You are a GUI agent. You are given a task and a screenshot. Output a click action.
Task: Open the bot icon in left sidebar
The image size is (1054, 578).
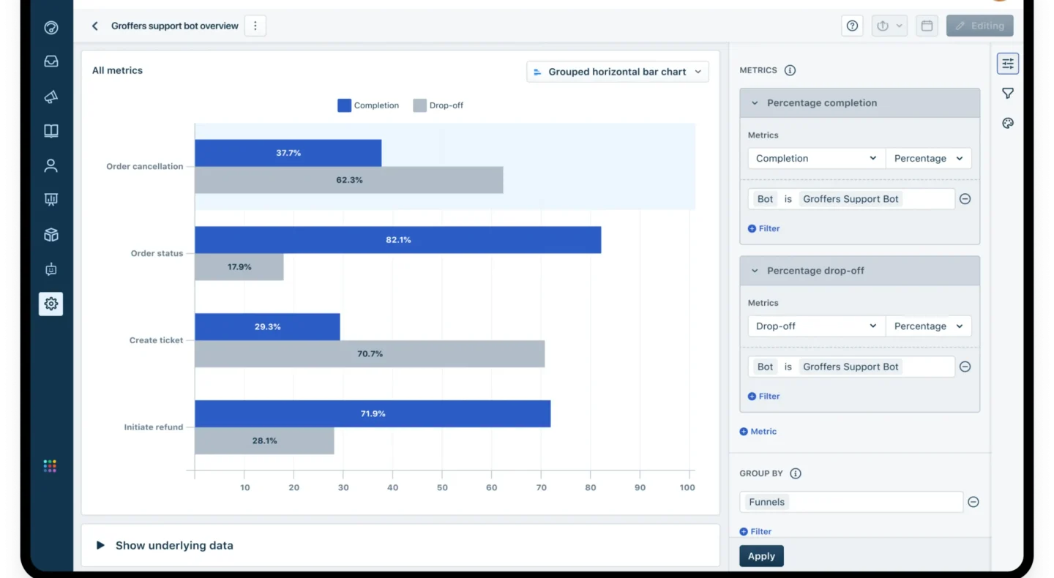point(51,269)
